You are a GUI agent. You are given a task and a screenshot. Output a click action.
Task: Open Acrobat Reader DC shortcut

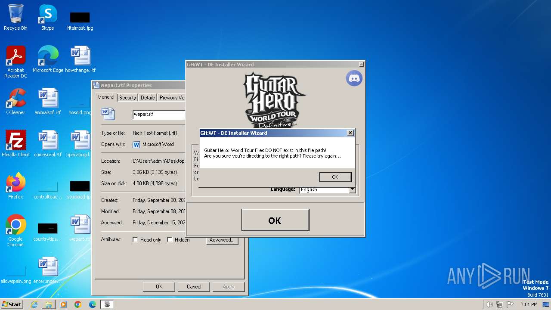point(15,62)
